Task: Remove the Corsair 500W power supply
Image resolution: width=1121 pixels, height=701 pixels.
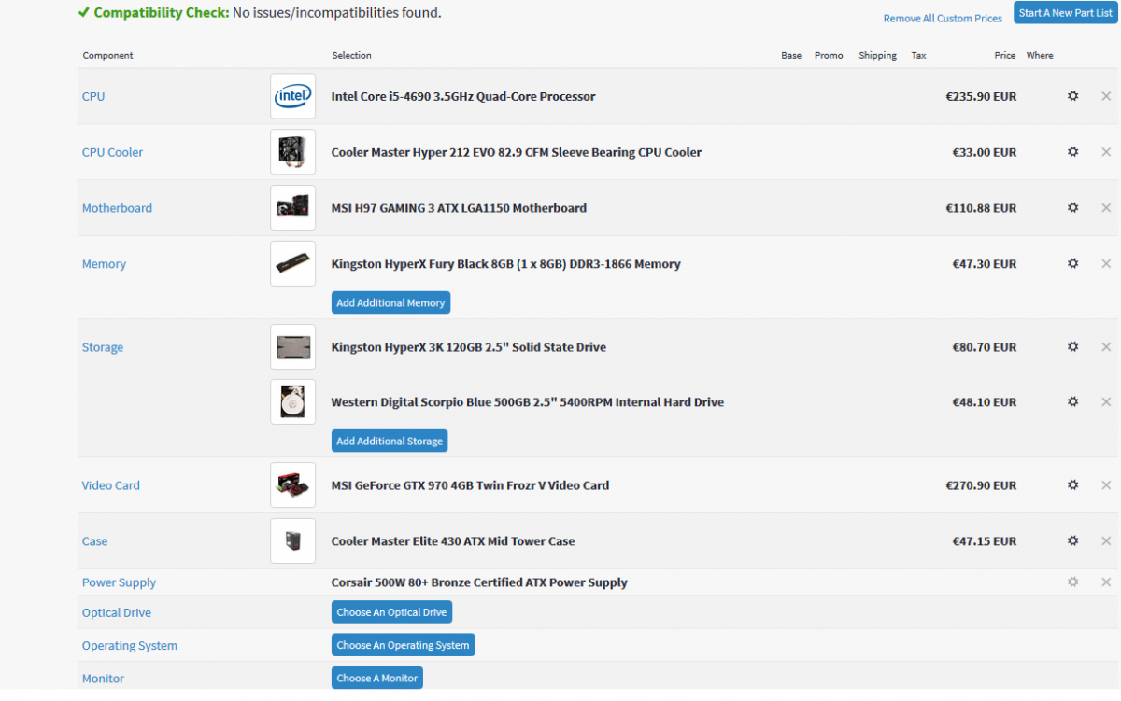Action: [x=1106, y=582]
